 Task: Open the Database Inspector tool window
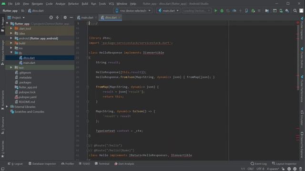pyautogui.click(x=42, y=163)
